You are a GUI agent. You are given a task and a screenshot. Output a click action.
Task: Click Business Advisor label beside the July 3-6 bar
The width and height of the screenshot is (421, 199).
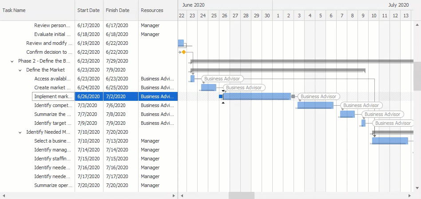click(361, 105)
